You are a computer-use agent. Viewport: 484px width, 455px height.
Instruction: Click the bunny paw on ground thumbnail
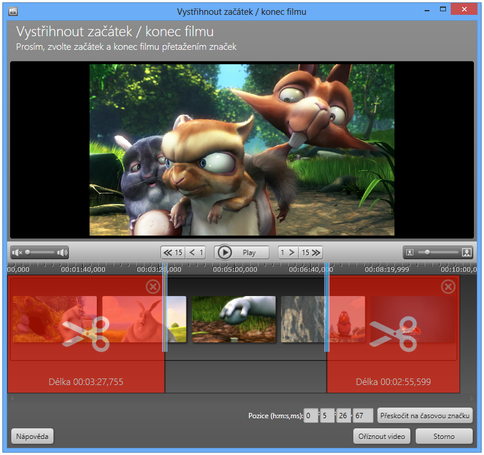233,319
